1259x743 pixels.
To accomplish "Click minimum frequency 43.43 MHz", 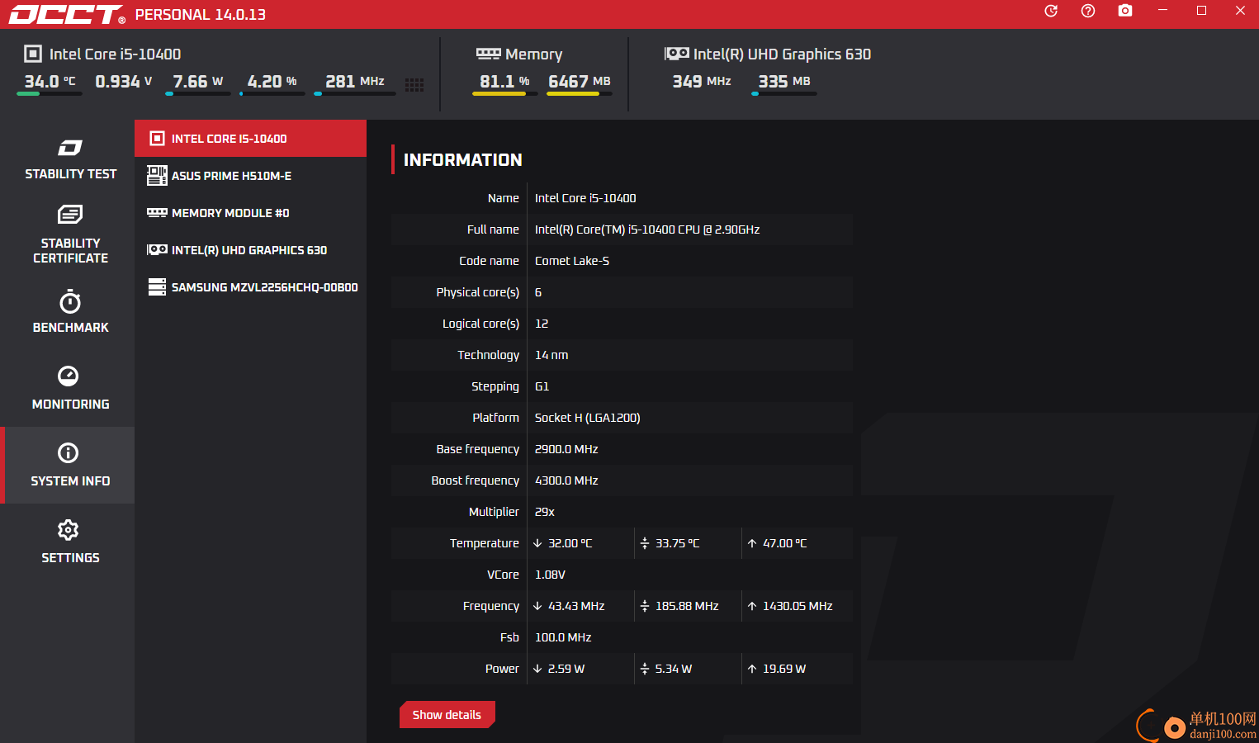I will click(576, 606).
